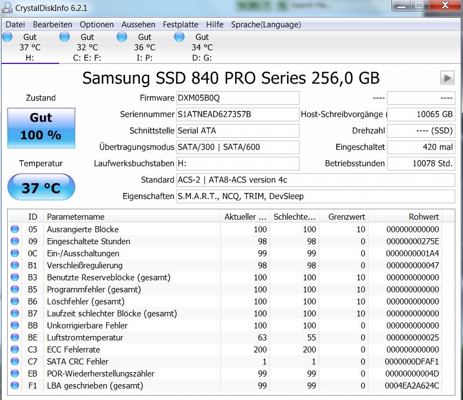The image size is (463, 400).
Task: Select the Eingeschaltete Stunden row name
Action: [x=89, y=242]
